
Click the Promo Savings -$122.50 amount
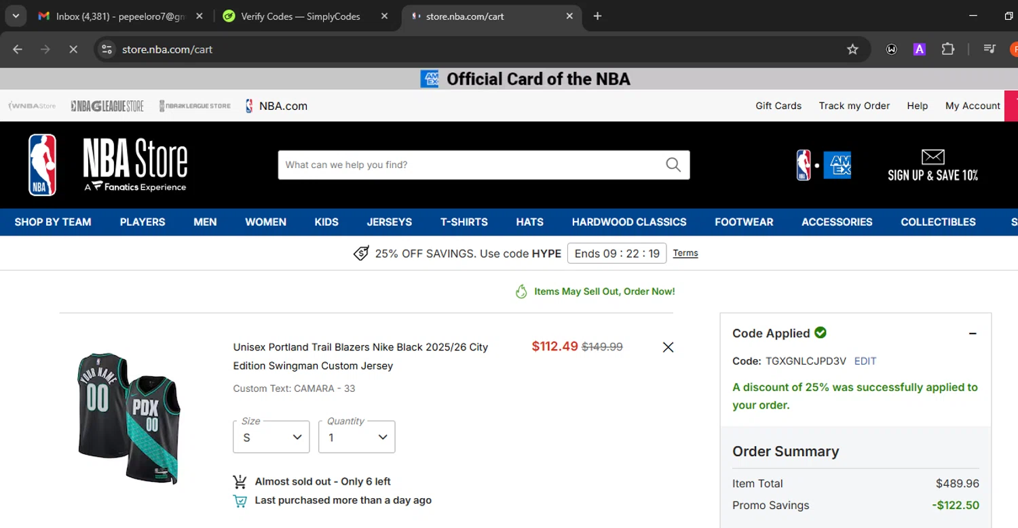coord(956,505)
